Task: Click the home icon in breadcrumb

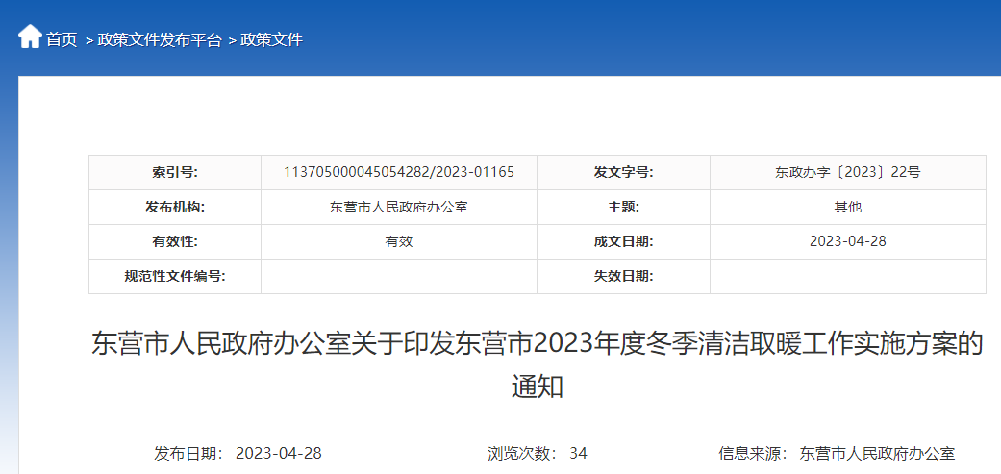Action: 30,37
